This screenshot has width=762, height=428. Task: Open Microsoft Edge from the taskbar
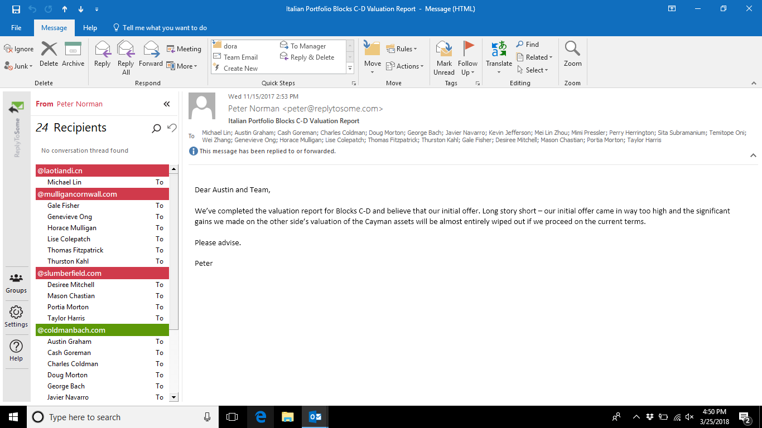pyautogui.click(x=261, y=417)
